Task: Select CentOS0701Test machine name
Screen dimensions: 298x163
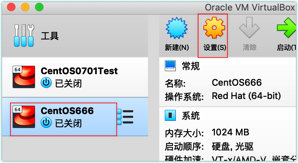Action: (79, 71)
